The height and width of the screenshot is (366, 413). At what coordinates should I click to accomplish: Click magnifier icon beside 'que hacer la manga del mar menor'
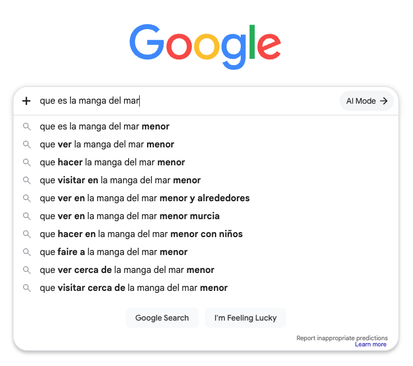click(x=26, y=163)
